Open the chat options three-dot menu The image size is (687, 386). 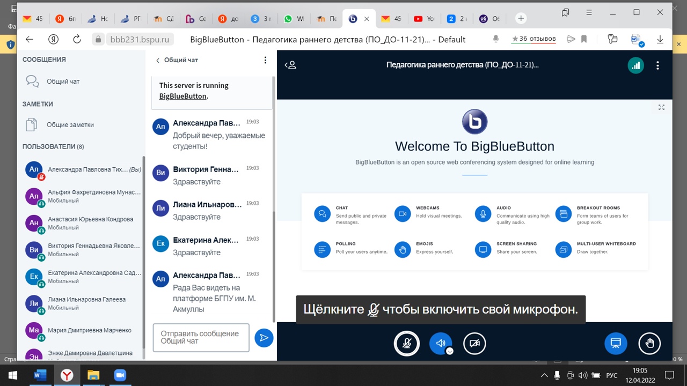[x=265, y=60]
